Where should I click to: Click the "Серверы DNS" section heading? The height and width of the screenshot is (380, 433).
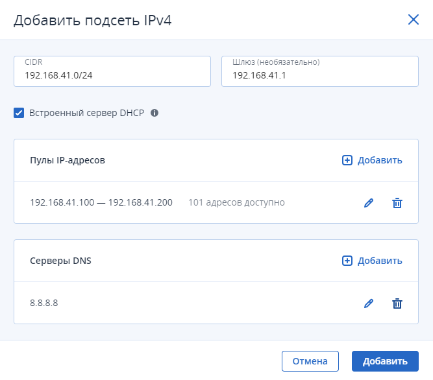pos(60,261)
